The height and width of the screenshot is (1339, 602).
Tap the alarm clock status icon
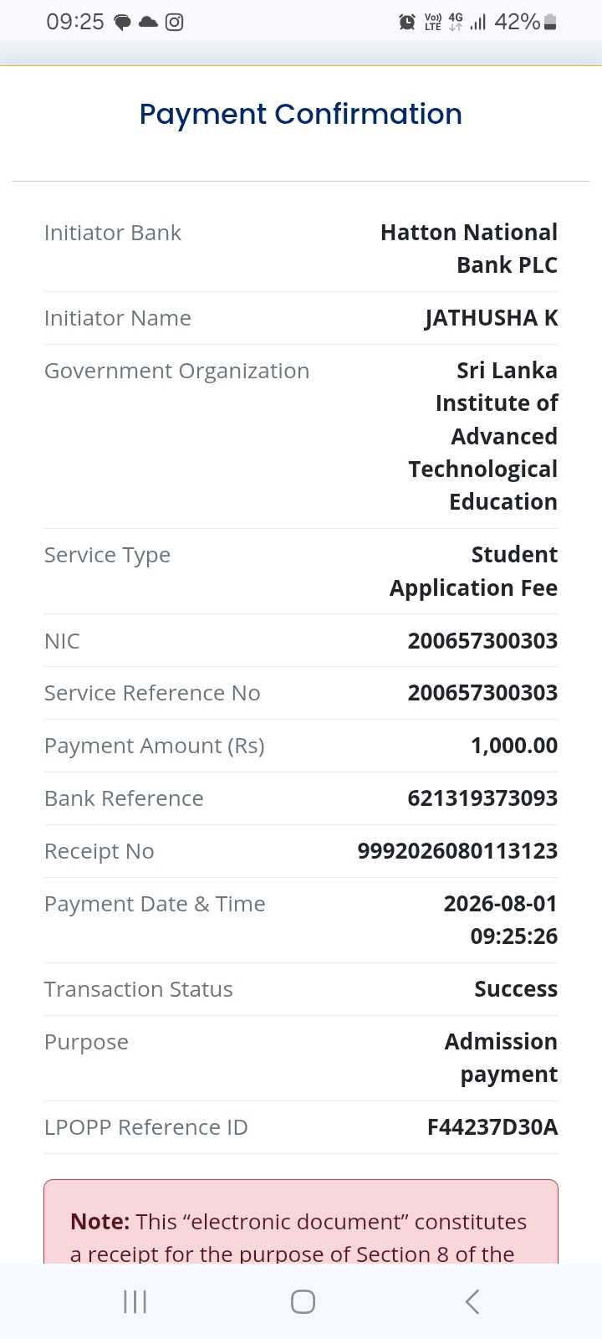pos(407,23)
